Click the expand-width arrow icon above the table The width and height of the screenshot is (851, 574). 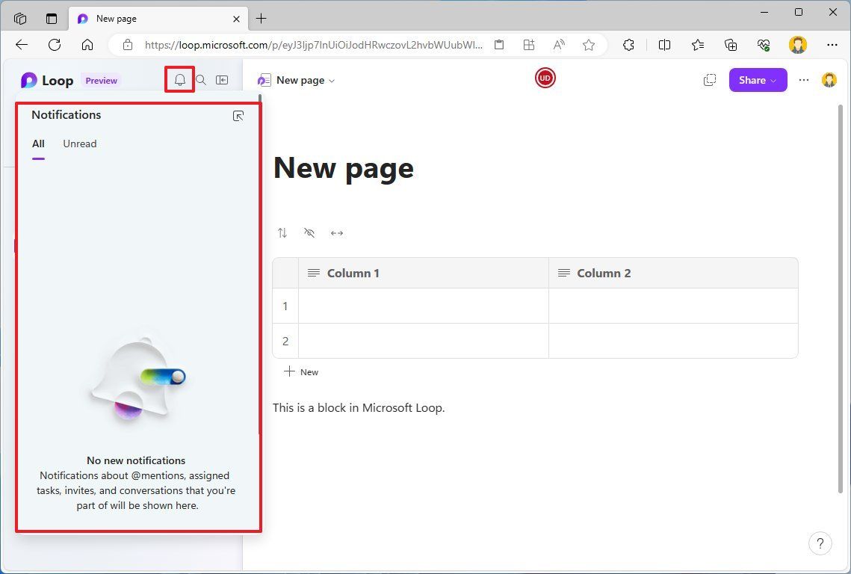point(337,232)
